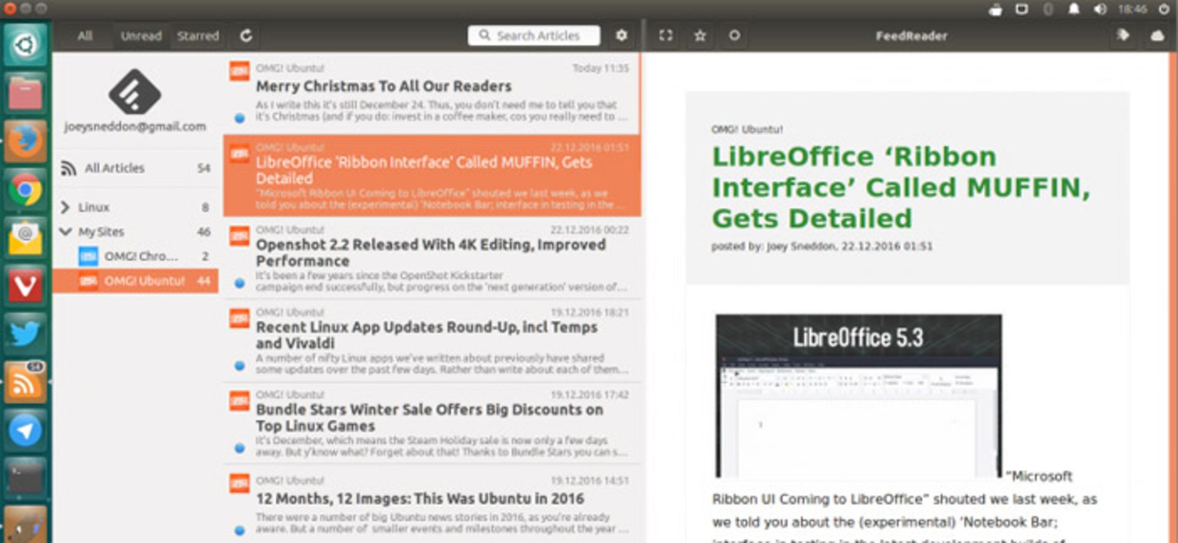Open Files from the launcher

tap(25, 93)
